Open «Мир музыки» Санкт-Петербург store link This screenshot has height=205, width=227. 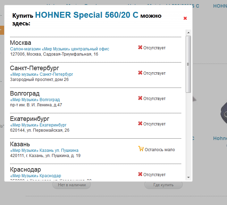click(x=41, y=74)
